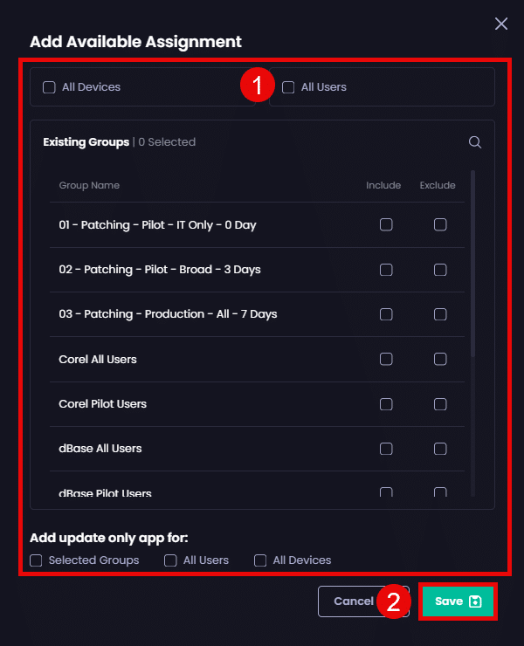The image size is (524, 646).
Task: Exclude the 02 - Patching - Pilot - Broad group
Action: (440, 270)
